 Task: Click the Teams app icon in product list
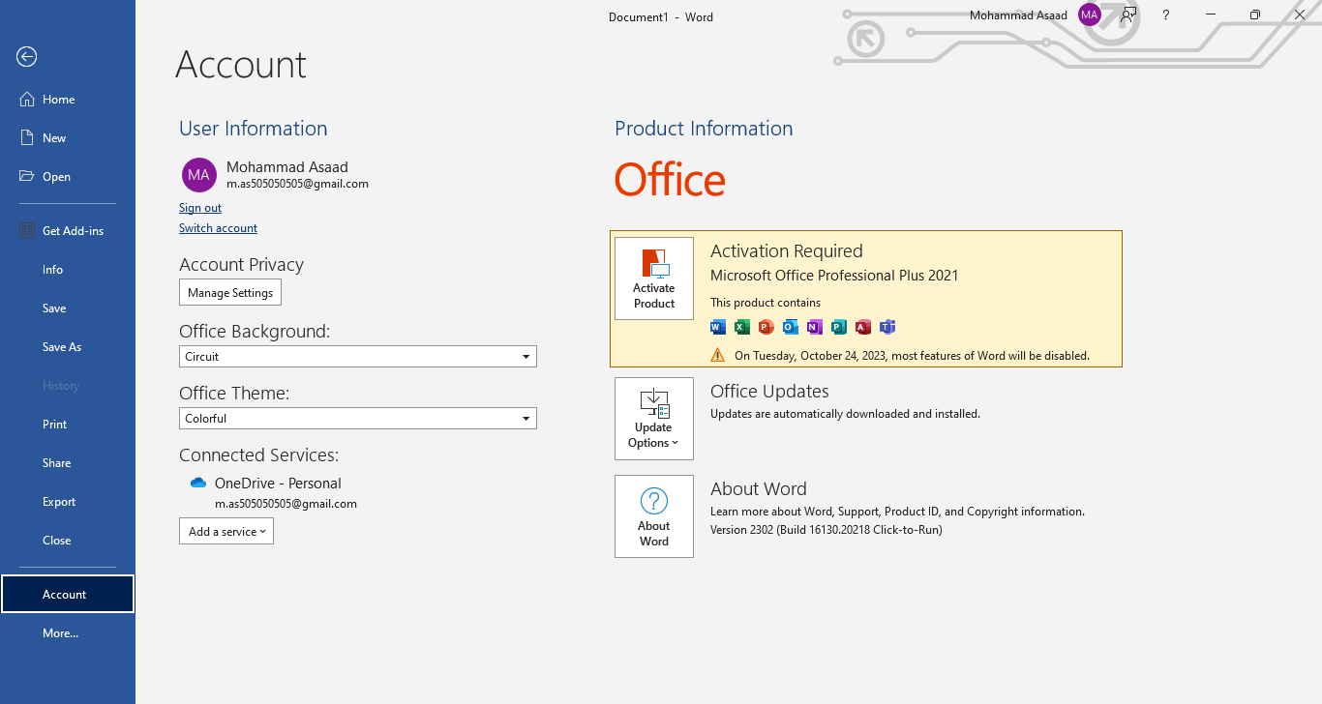tap(887, 327)
